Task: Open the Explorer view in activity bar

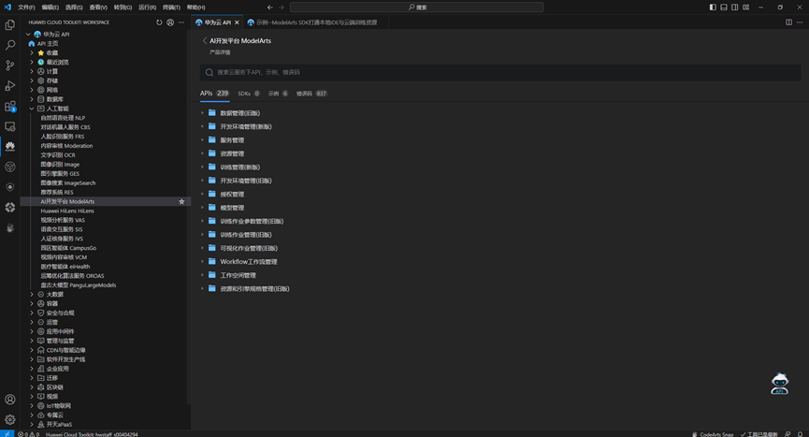Action: point(9,24)
